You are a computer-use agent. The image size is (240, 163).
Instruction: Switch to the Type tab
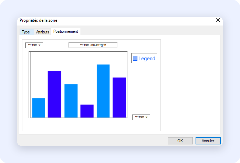[x=27, y=32]
